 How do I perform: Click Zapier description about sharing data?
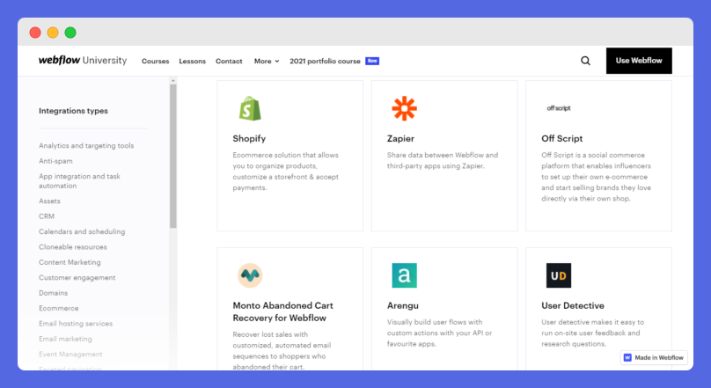coord(443,160)
